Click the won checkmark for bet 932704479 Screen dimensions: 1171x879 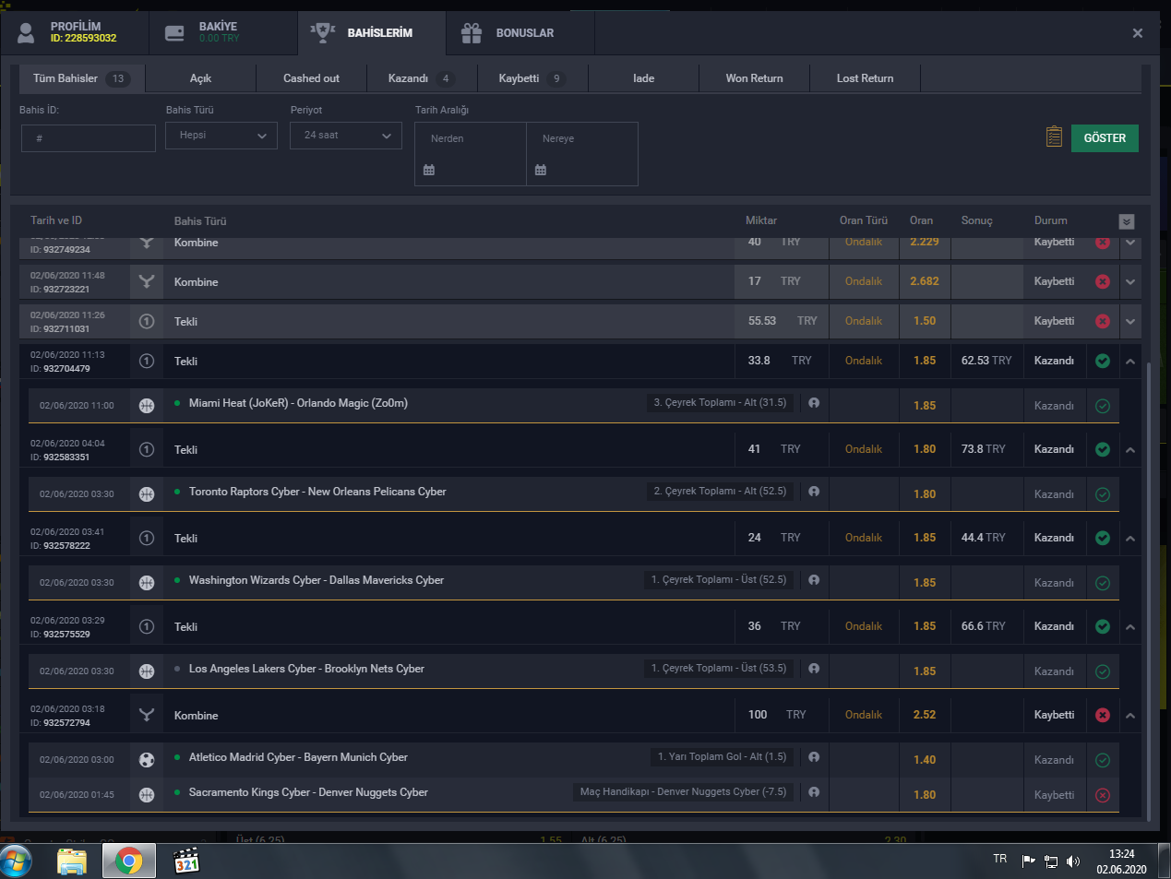(1103, 361)
